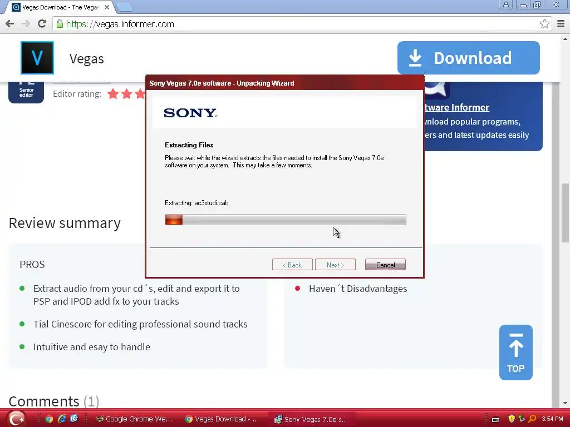Click the Back button in unpacking wizard
Image resolution: width=570 pixels, height=427 pixels.
coord(292,265)
